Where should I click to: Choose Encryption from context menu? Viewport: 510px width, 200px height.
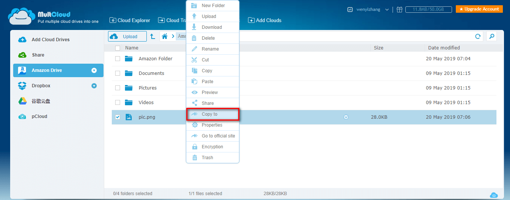coord(213,147)
